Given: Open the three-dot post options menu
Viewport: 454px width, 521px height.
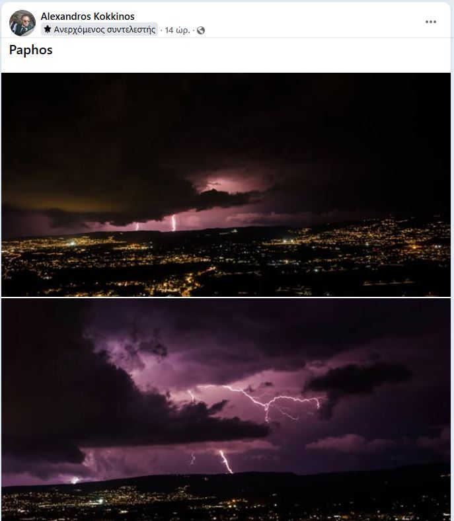Looking at the screenshot, I should (431, 22).
